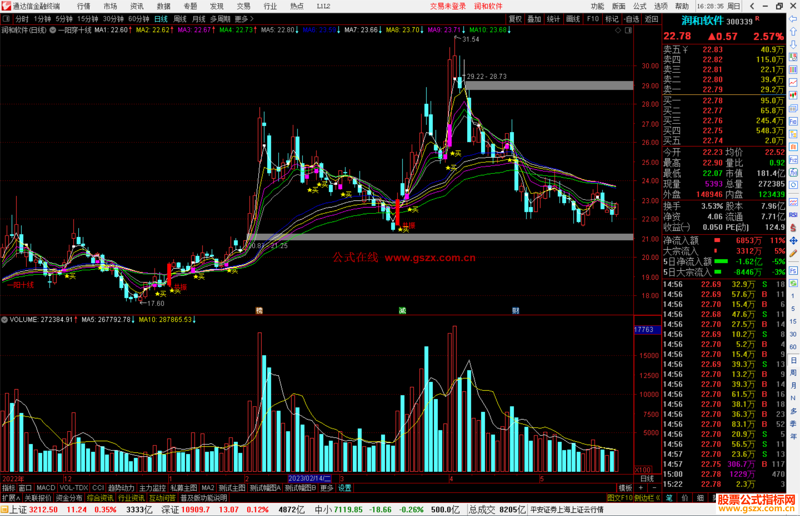Click the formula f(x) sidebar icon
The width and height of the screenshot is (800, 516).
click(793, 173)
